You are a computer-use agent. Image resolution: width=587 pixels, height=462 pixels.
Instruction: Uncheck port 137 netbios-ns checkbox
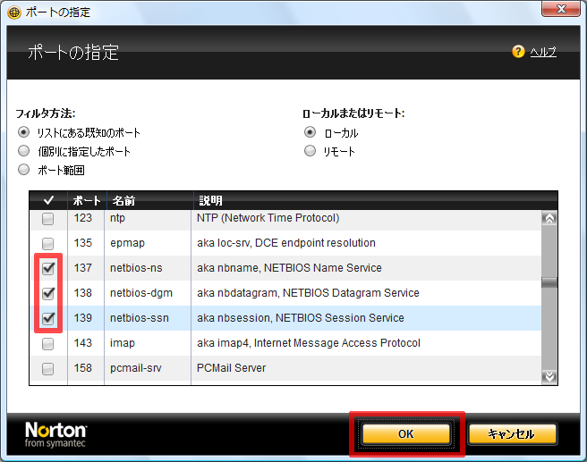pos(48,268)
